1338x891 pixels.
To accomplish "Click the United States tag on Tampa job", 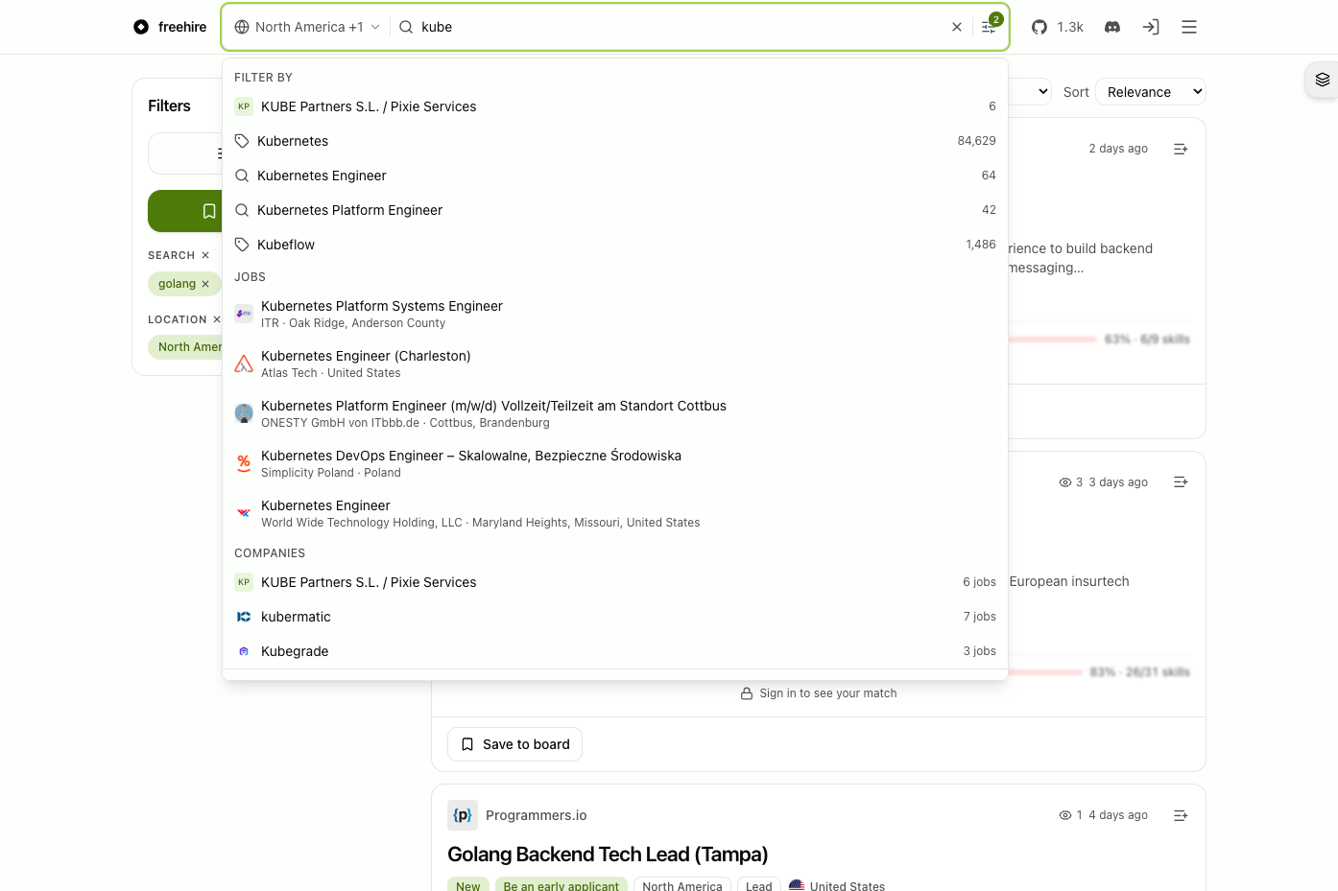I will (x=837, y=886).
